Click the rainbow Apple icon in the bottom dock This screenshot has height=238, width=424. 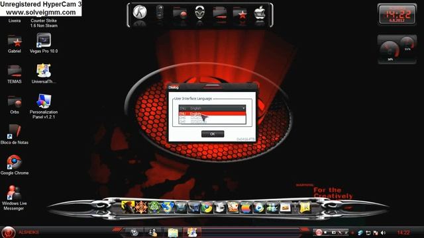coord(246,208)
